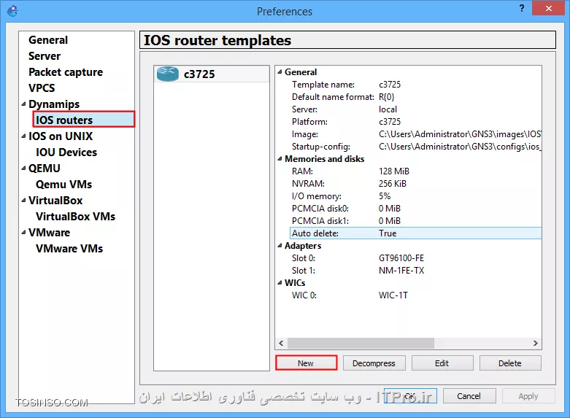The width and height of the screenshot is (570, 418).
Task: Collapse the Dynamips tree section
Action: click(23, 104)
